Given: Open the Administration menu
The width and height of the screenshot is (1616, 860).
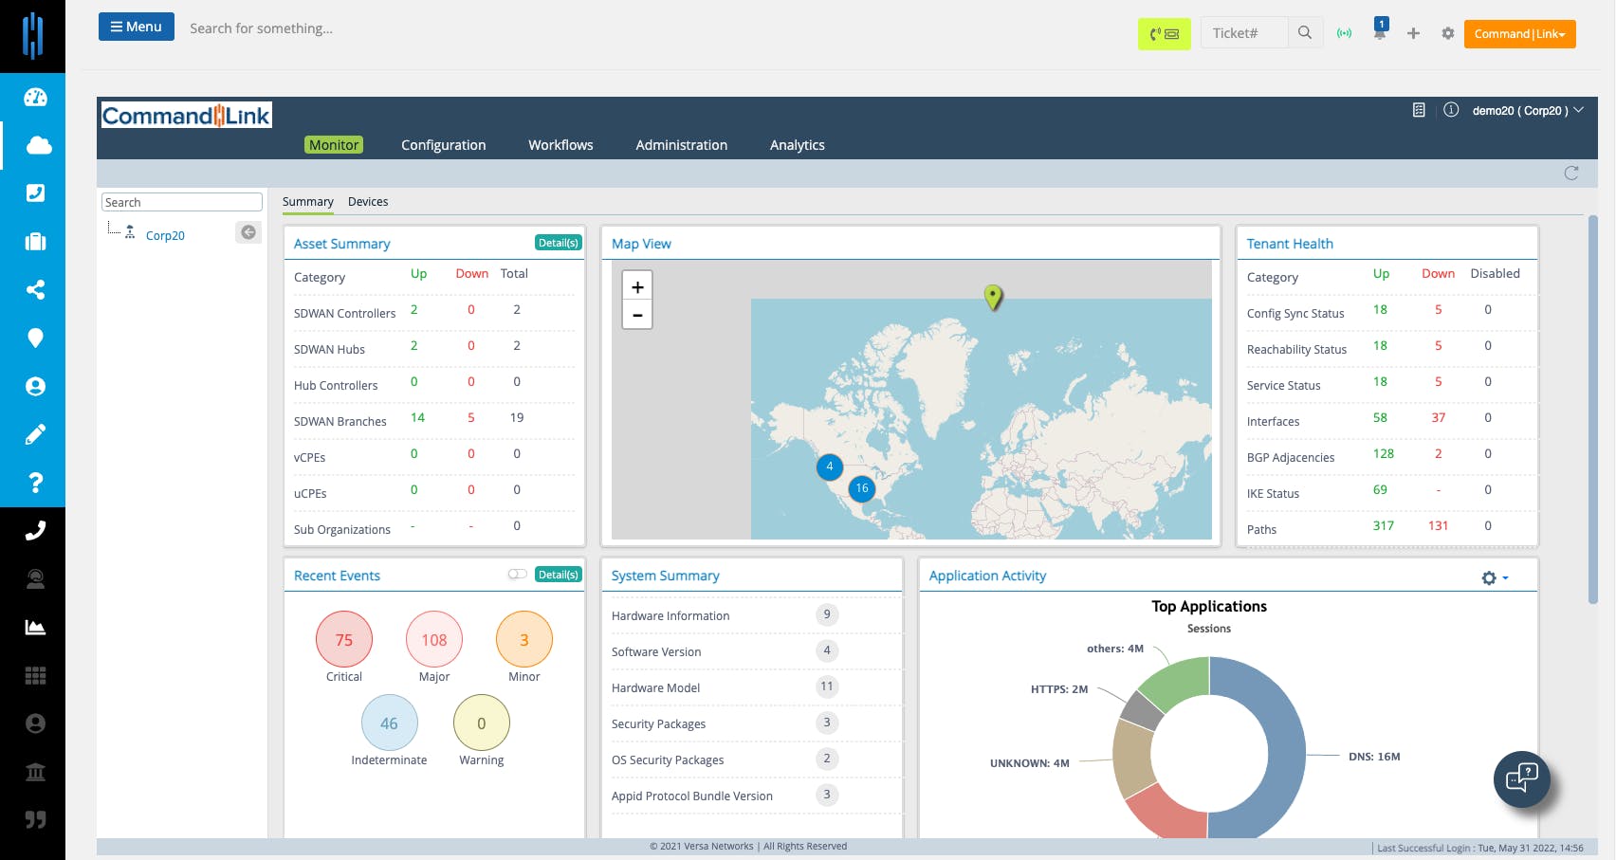Looking at the screenshot, I should (681, 145).
